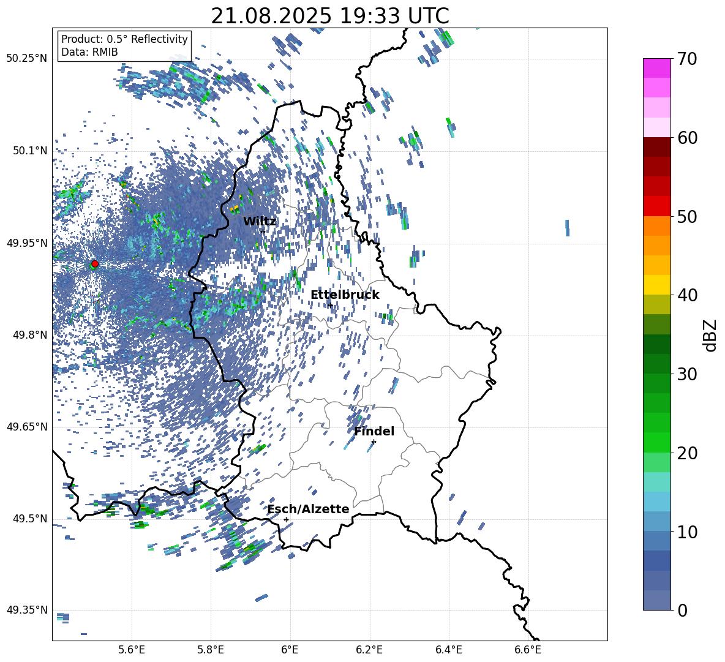725x662 pixels.
Task: Click the magenta top colorbar band
Action: pyautogui.click(x=656, y=68)
